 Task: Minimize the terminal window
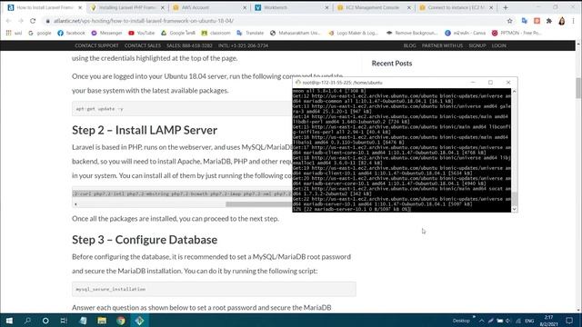473,83
